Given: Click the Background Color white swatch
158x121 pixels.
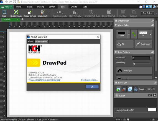Looking at the screenshot, I should 152,110.
